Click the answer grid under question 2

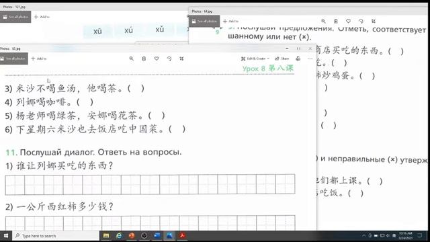[x=150, y=223]
